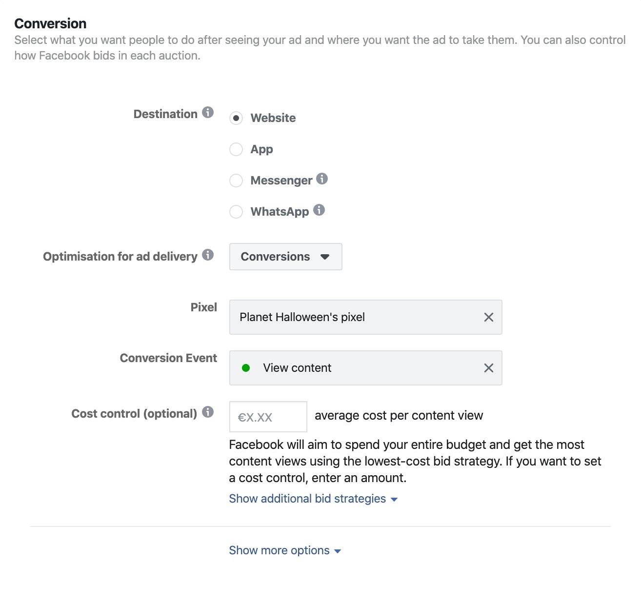The image size is (641, 607).
Task: Pick the WhatsApp destination option
Action: (236, 212)
